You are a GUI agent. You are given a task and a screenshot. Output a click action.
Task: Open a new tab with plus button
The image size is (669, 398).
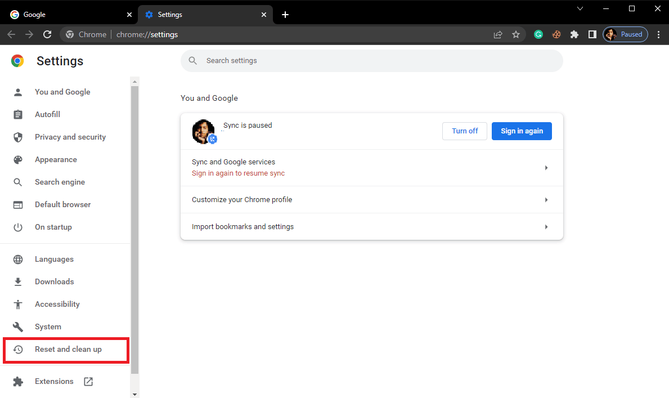285,15
